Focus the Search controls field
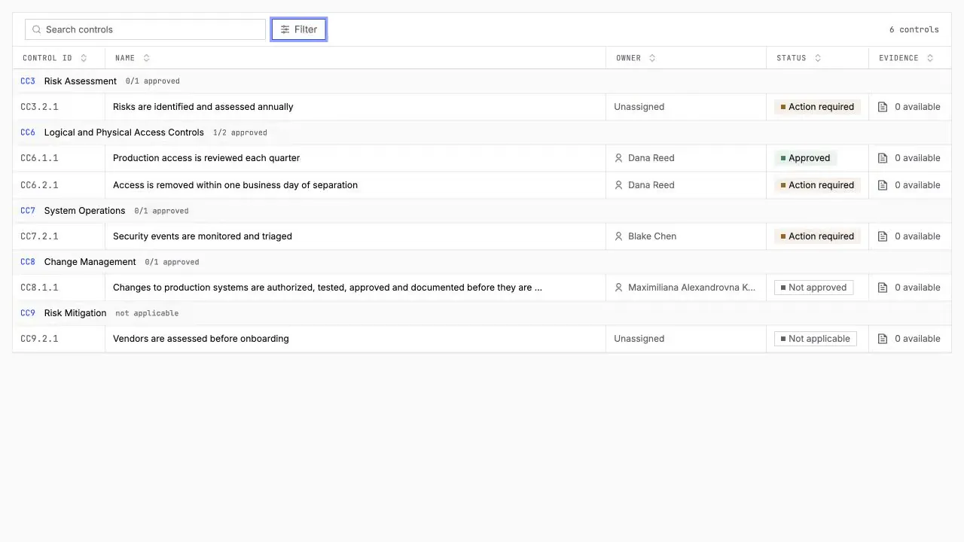 [x=145, y=29]
